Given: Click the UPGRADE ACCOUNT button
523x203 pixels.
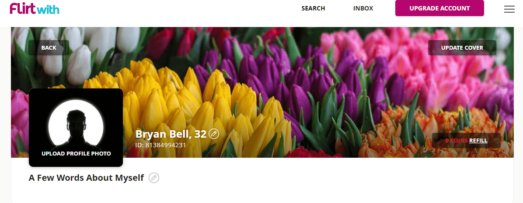Looking at the screenshot, I should point(439,8).
